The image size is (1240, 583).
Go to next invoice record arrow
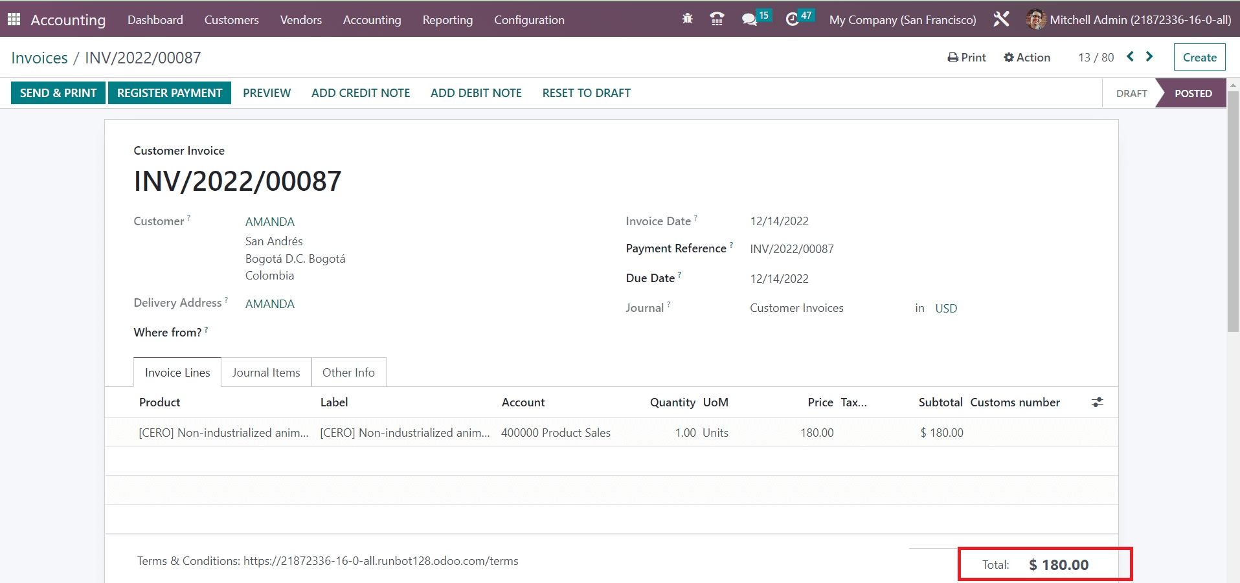[x=1149, y=57]
